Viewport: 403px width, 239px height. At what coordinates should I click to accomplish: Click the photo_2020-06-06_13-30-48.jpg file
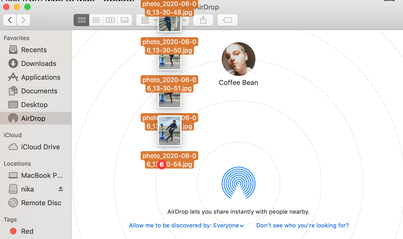[169, 8]
